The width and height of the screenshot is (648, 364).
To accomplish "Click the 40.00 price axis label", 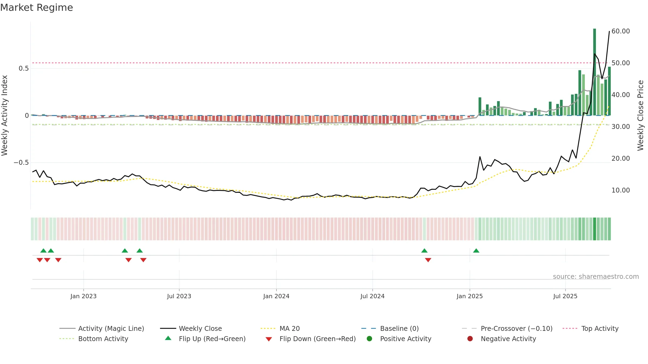I will (620, 95).
